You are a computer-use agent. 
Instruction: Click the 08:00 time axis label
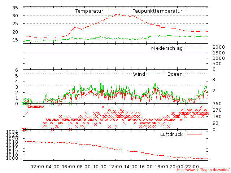point(84,167)
